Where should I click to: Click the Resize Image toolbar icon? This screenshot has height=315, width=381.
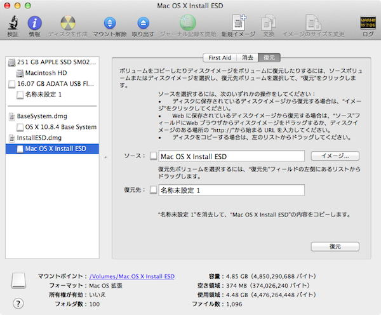[314, 23]
